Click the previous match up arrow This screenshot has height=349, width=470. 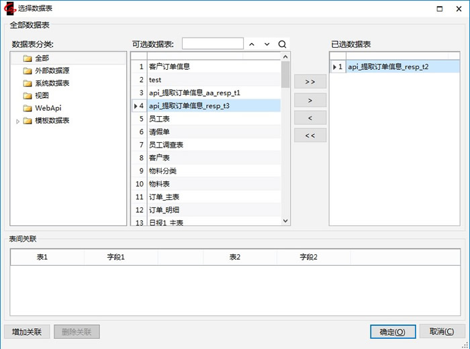(x=252, y=44)
